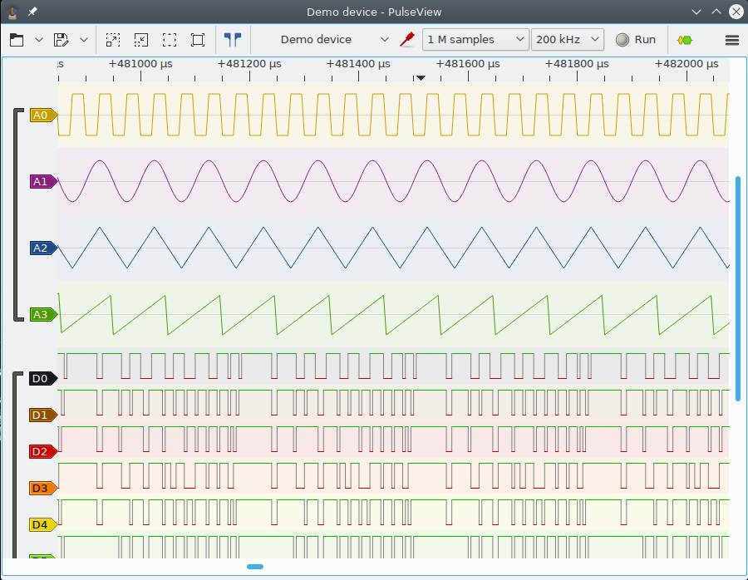The height and width of the screenshot is (580, 748).
Task: Click the horizontal scrollbar handle
Action: 255,567
